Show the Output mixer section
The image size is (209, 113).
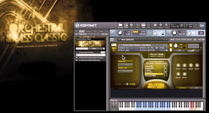(x=138, y=25)
